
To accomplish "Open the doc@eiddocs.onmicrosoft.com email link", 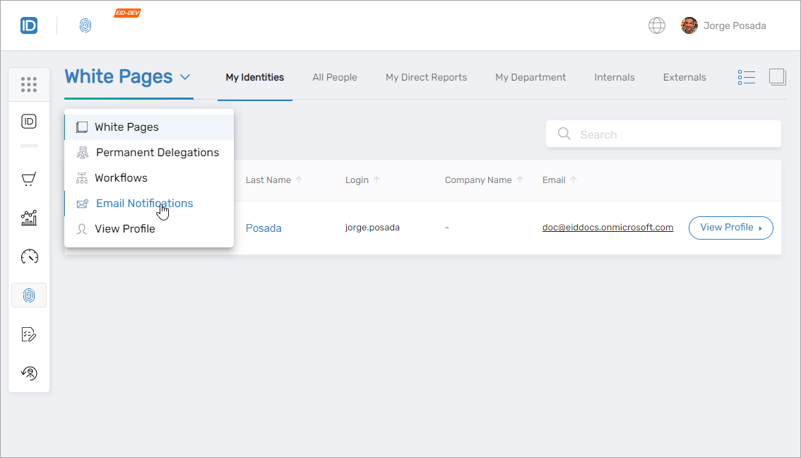I will point(607,228).
